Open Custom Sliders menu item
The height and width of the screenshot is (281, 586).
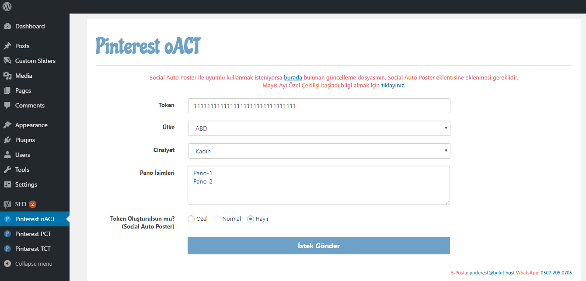click(35, 61)
